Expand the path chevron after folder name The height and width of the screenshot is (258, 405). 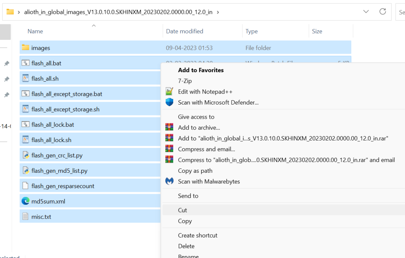tap(218, 12)
